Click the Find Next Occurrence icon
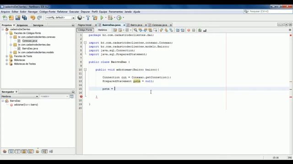This screenshot has height=164, width=293. 145,30
